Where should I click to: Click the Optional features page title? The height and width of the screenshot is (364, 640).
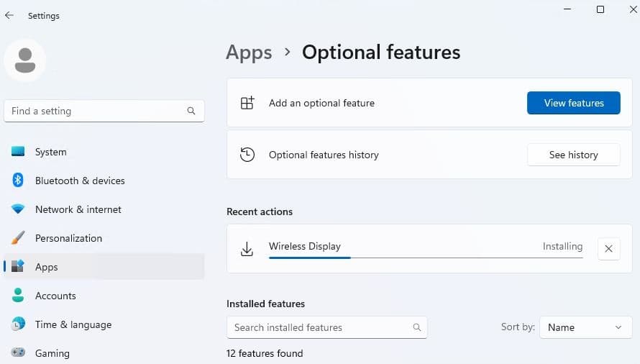[x=381, y=53]
